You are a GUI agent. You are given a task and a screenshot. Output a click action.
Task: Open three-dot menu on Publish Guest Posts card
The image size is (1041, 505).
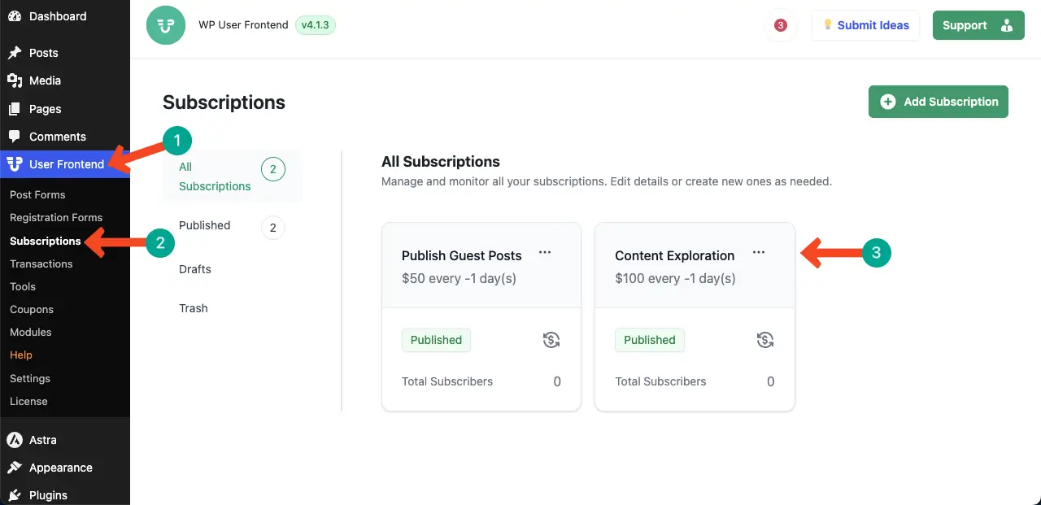click(545, 253)
